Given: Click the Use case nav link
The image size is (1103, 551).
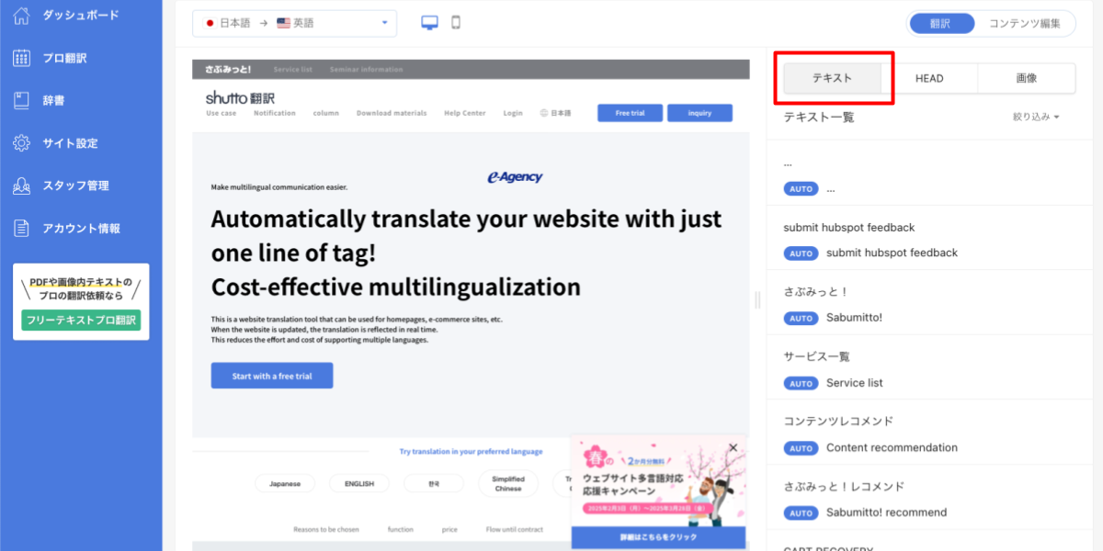Looking at the screenshot, I should coord(222,113).
